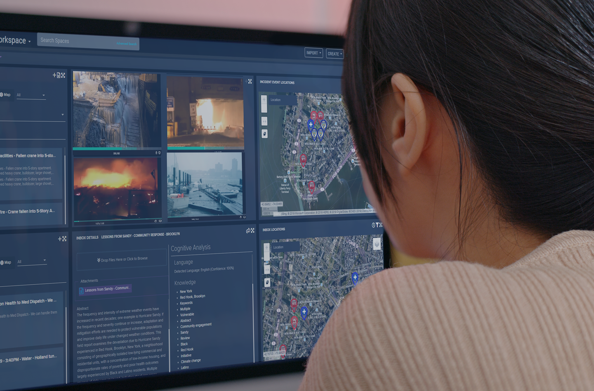Click the blue cross marker near Brooklyn Bridge on the Inbox map

355,279
